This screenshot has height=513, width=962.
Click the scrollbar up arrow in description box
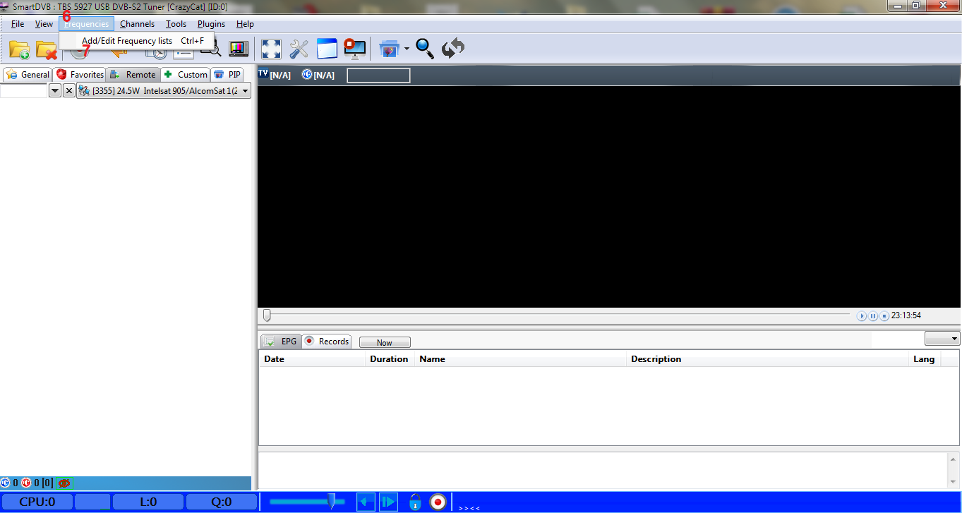(953, 459)
